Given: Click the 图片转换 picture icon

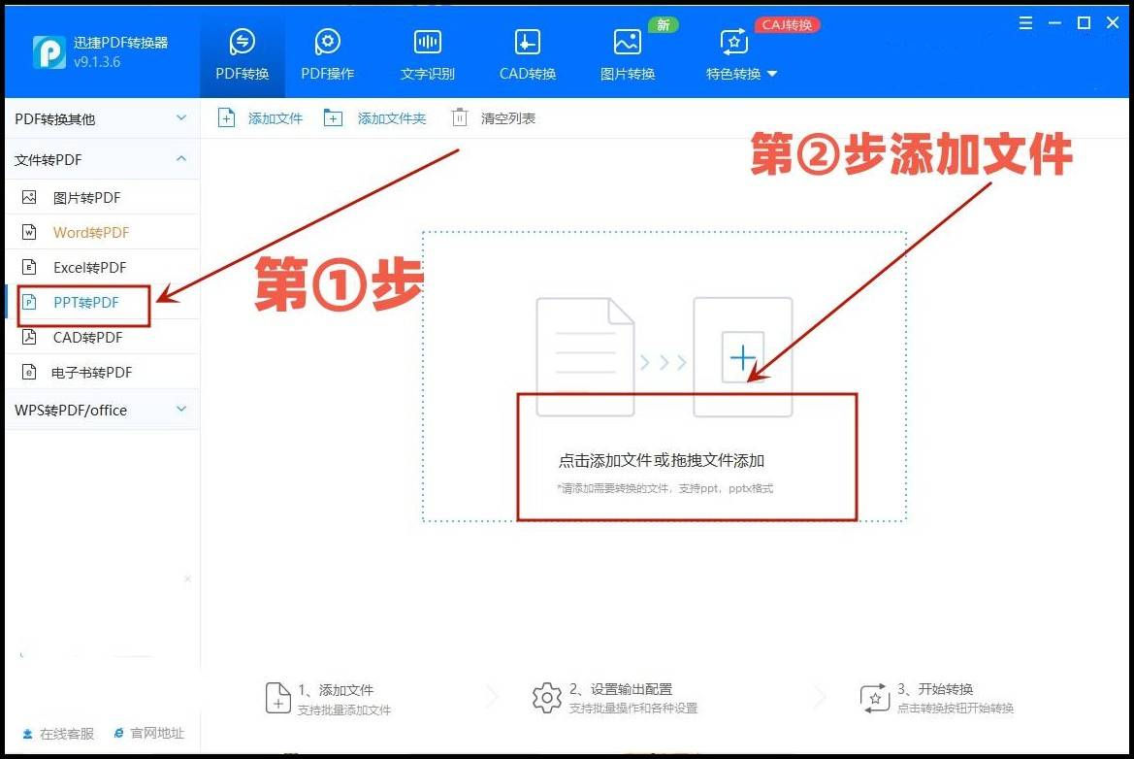Looking at the screenshot, I should [x=627, y=42].
